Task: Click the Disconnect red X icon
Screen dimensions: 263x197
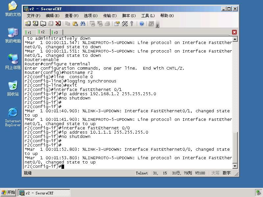Action: (58, 24)
